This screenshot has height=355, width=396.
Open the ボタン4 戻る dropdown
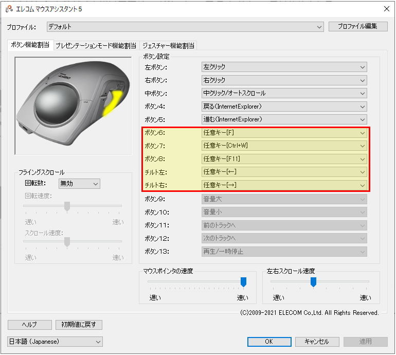pos(284,106)
